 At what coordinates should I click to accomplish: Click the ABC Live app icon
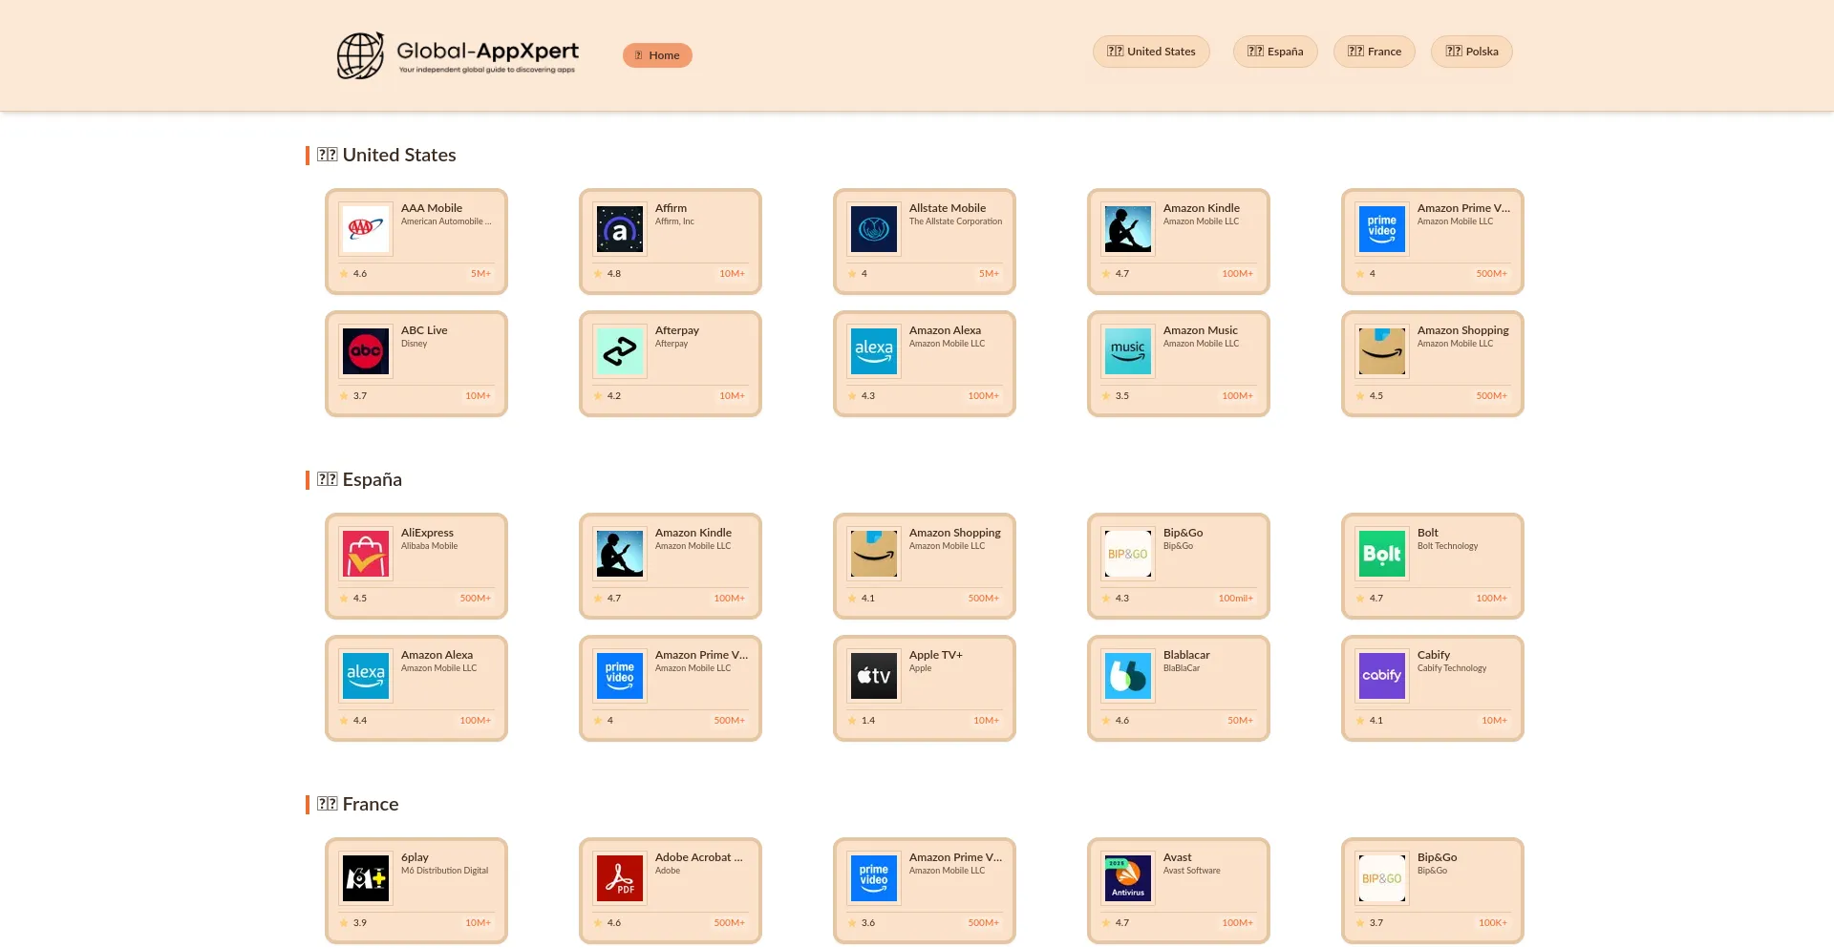point(366,351)
